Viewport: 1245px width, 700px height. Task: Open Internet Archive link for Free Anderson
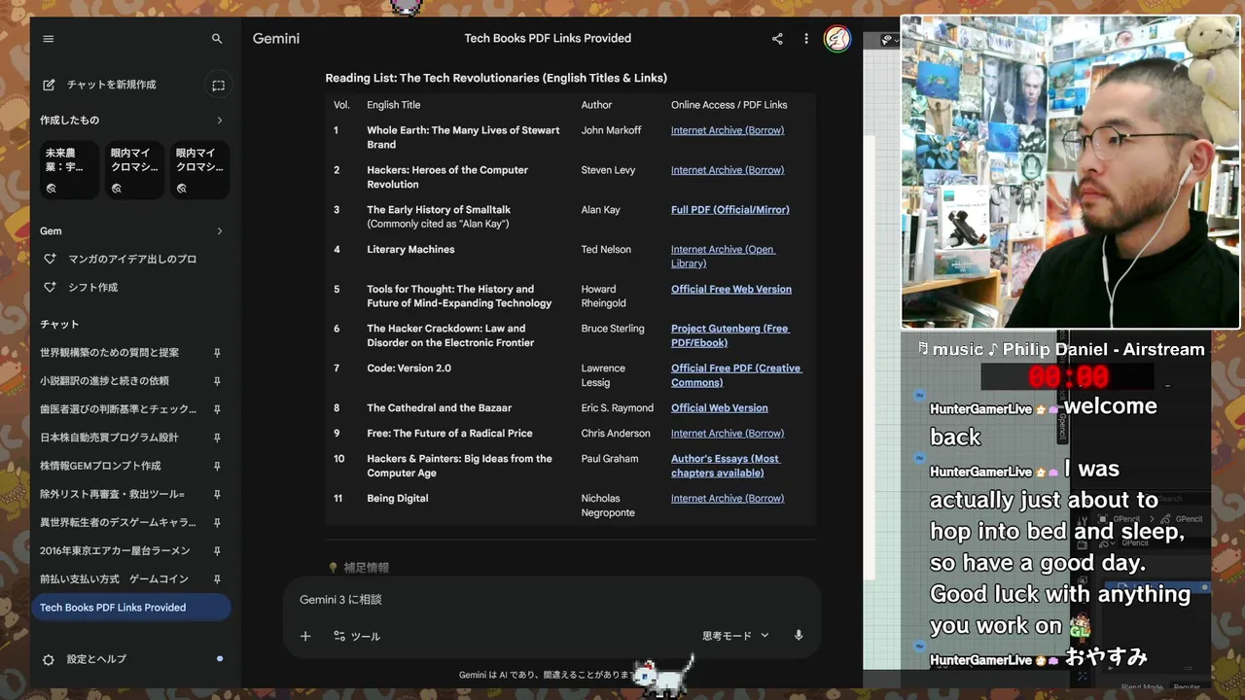(728, 434)
